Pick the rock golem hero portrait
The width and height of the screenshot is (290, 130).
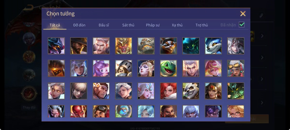pos(146,46)
